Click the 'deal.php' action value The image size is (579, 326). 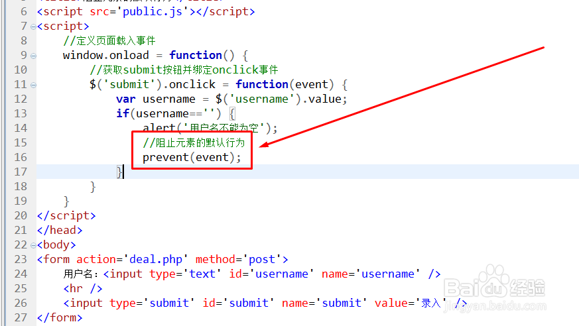[156, 259]
